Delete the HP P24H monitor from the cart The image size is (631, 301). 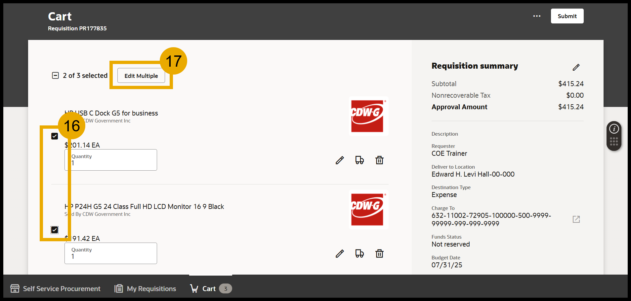379,253
